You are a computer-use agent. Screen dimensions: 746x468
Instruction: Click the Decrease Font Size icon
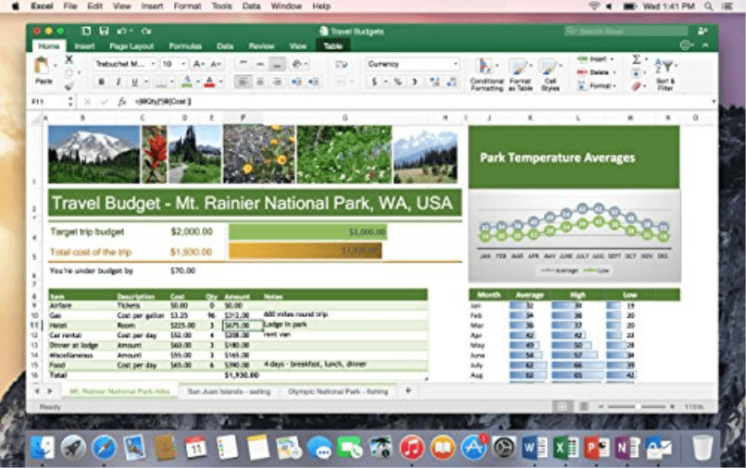(x=215, y=64)
